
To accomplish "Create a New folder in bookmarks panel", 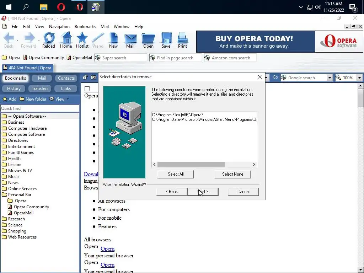I will [x=33, y=99].
